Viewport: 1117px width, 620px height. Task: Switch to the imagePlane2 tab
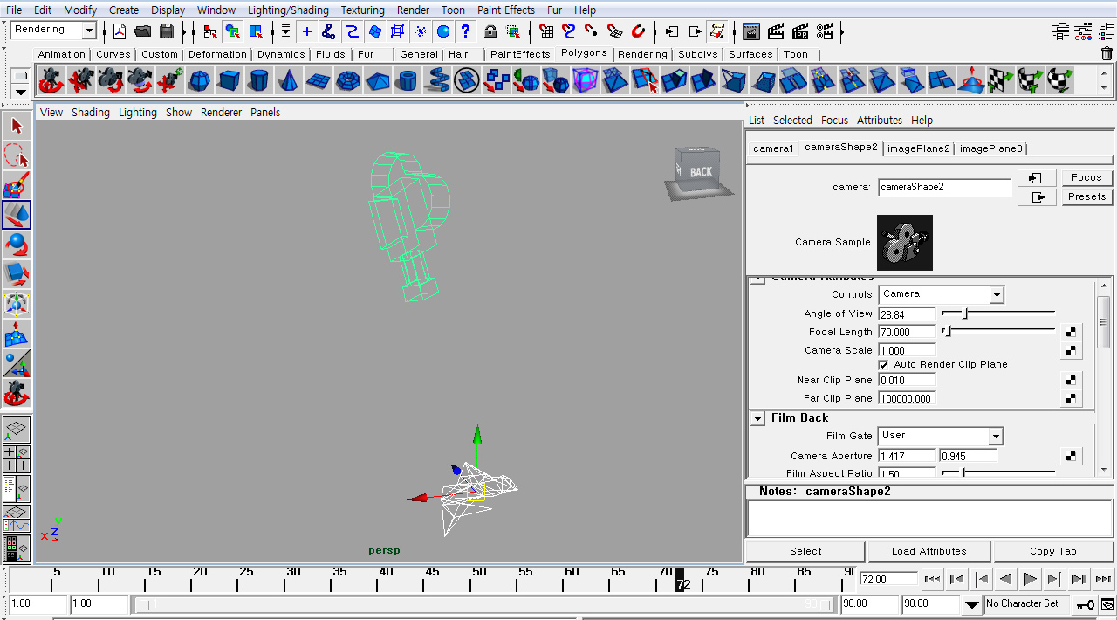(x=918, y=148)
